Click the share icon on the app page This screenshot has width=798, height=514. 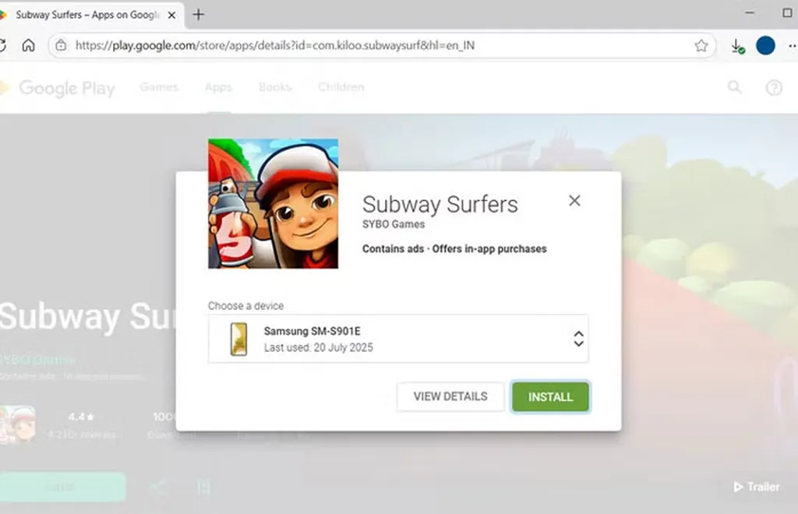coord(159,487)
